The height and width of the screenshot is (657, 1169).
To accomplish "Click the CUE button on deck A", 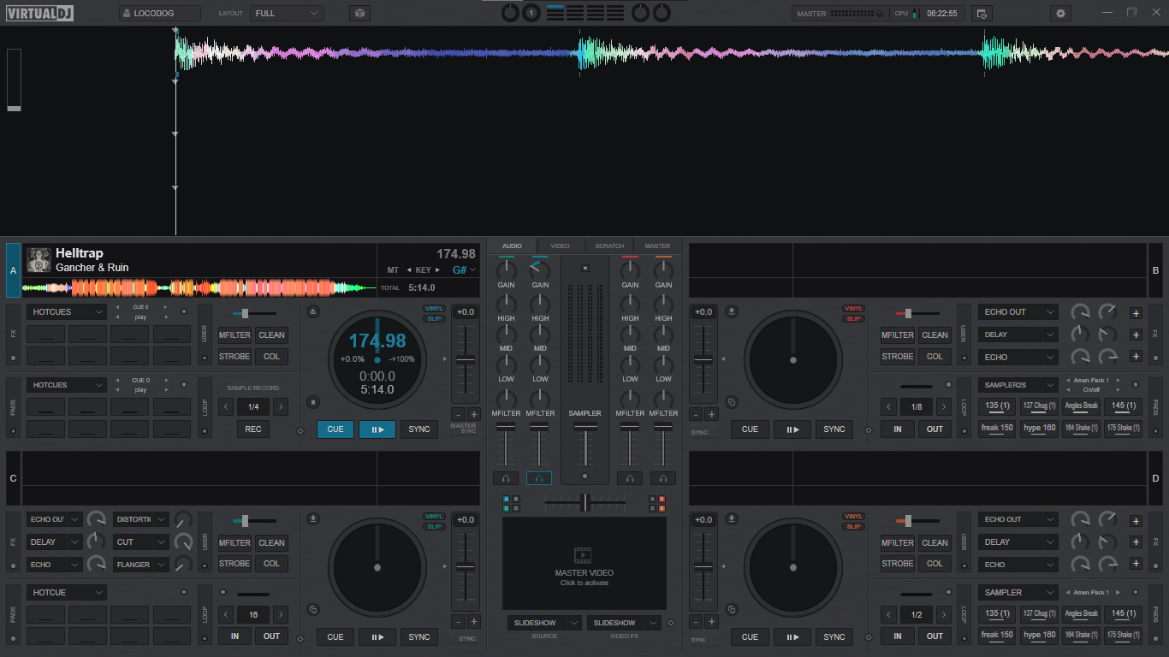I will click(335, 429).
